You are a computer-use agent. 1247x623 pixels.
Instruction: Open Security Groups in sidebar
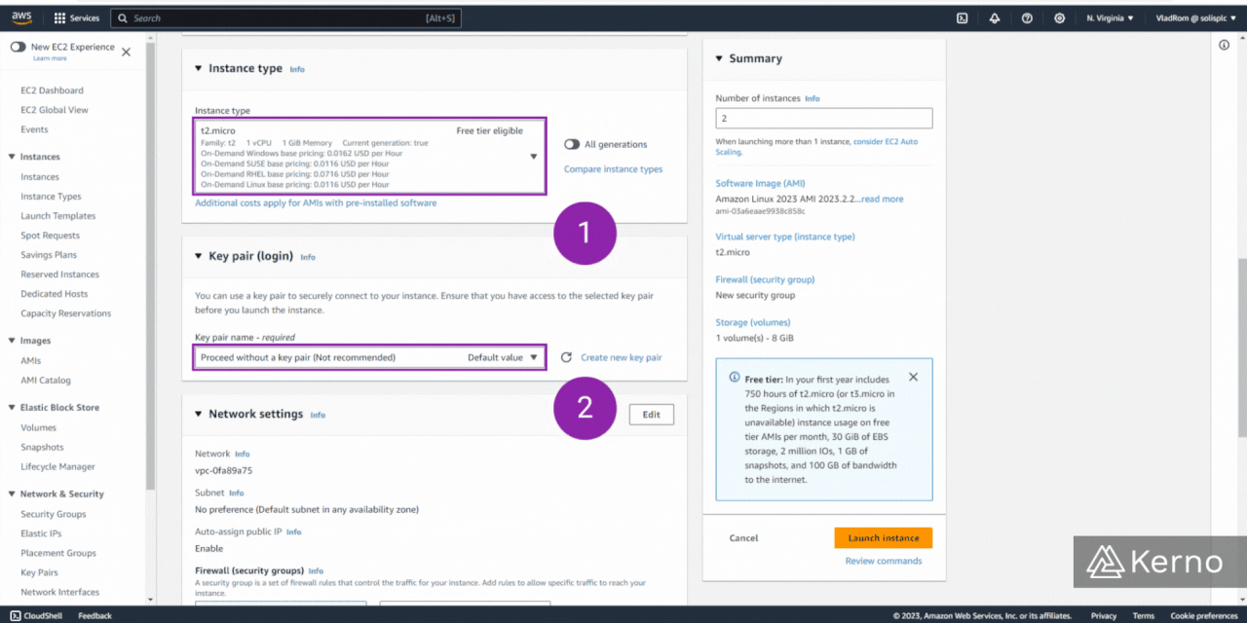point(53,514)
